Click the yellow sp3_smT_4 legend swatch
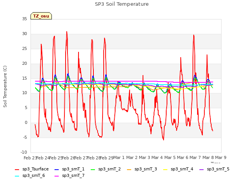Image resolution: width=244 pixels, height=183 pixels. point(165,170)
